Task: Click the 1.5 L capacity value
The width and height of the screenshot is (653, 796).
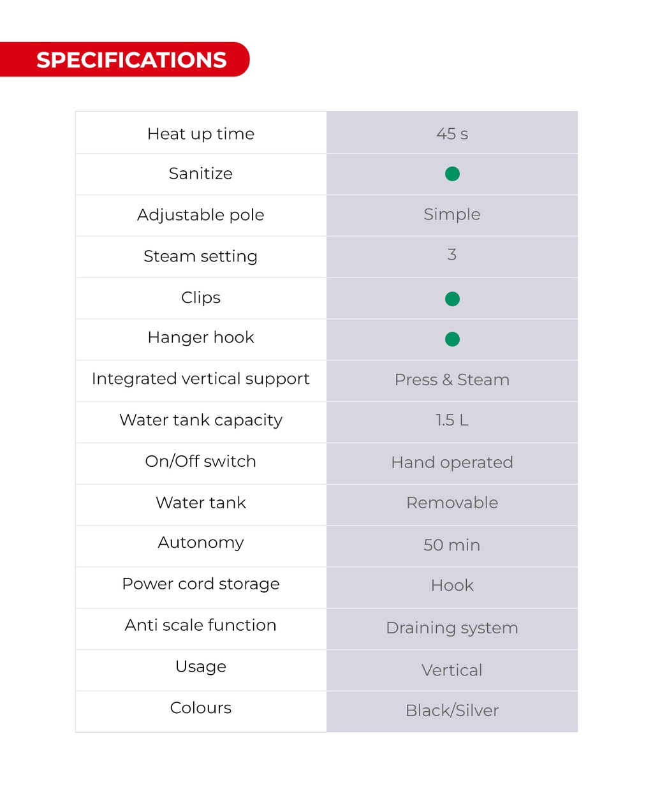Action: 452,420
